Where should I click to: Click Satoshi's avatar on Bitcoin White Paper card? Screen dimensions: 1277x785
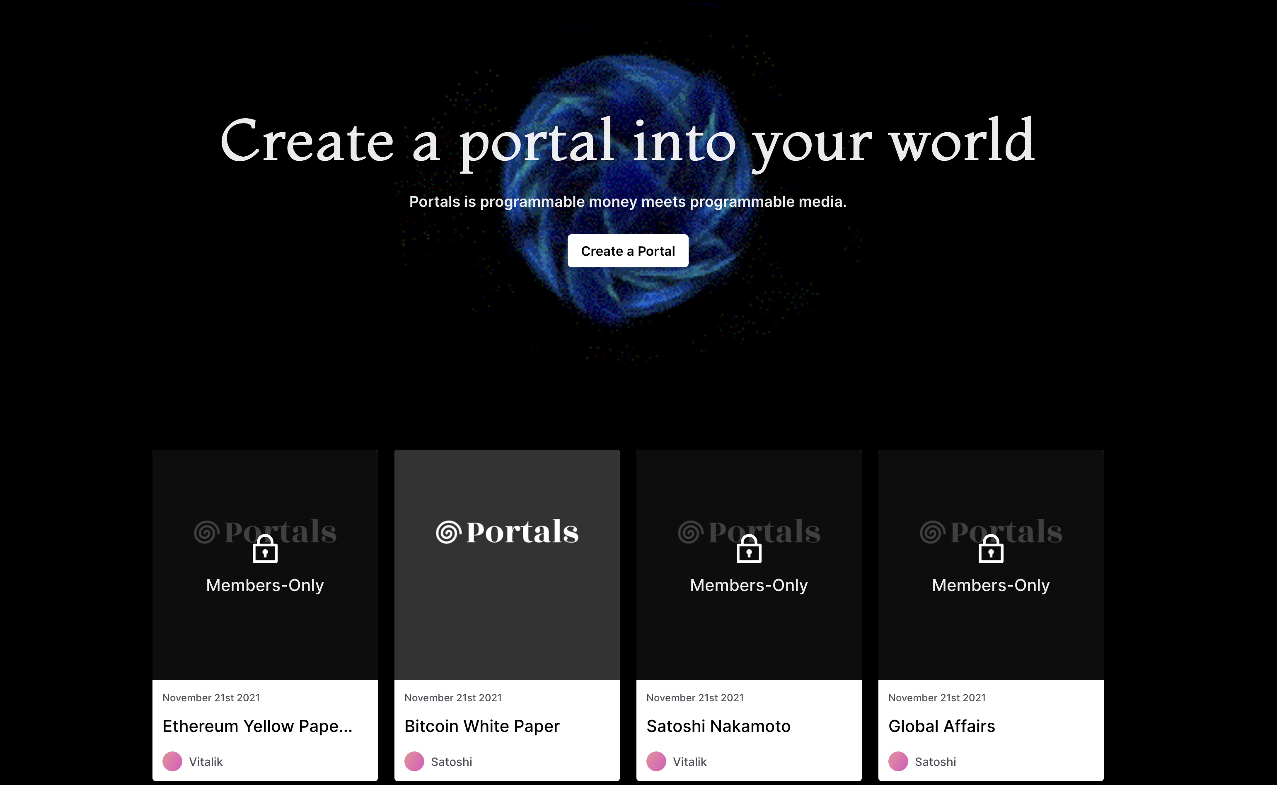click(414, 762)
